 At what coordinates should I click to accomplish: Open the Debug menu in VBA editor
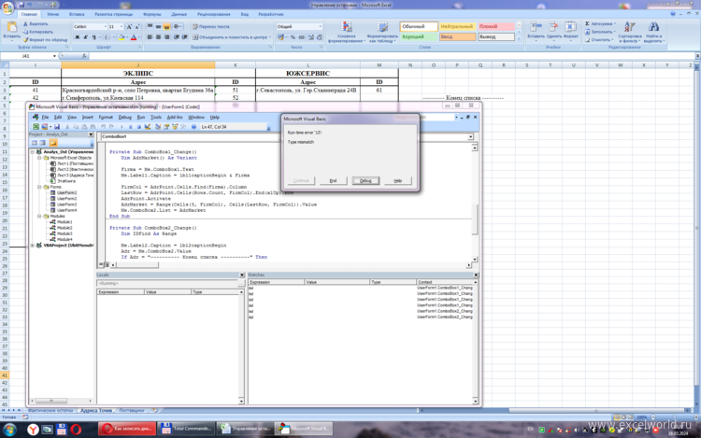(x=124, y=117)
